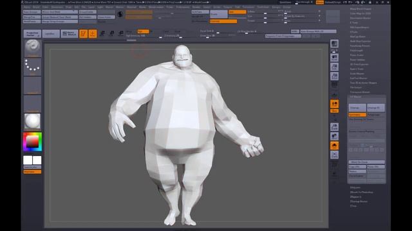The image size is (412, 231).
Task: Click Auto Groups With UV button
Action: [318, 31]
